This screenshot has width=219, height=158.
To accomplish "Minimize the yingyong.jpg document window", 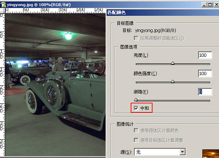I will point(204,5).
